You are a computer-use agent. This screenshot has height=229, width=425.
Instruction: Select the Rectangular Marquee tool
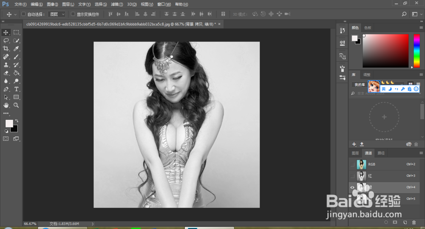[16, 33]
